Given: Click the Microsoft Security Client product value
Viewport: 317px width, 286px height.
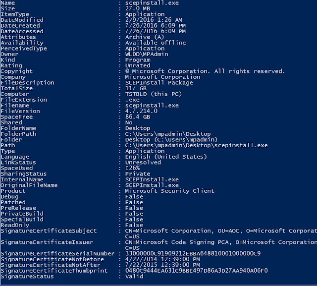Looking at the screenshot, I should [169, 191].
